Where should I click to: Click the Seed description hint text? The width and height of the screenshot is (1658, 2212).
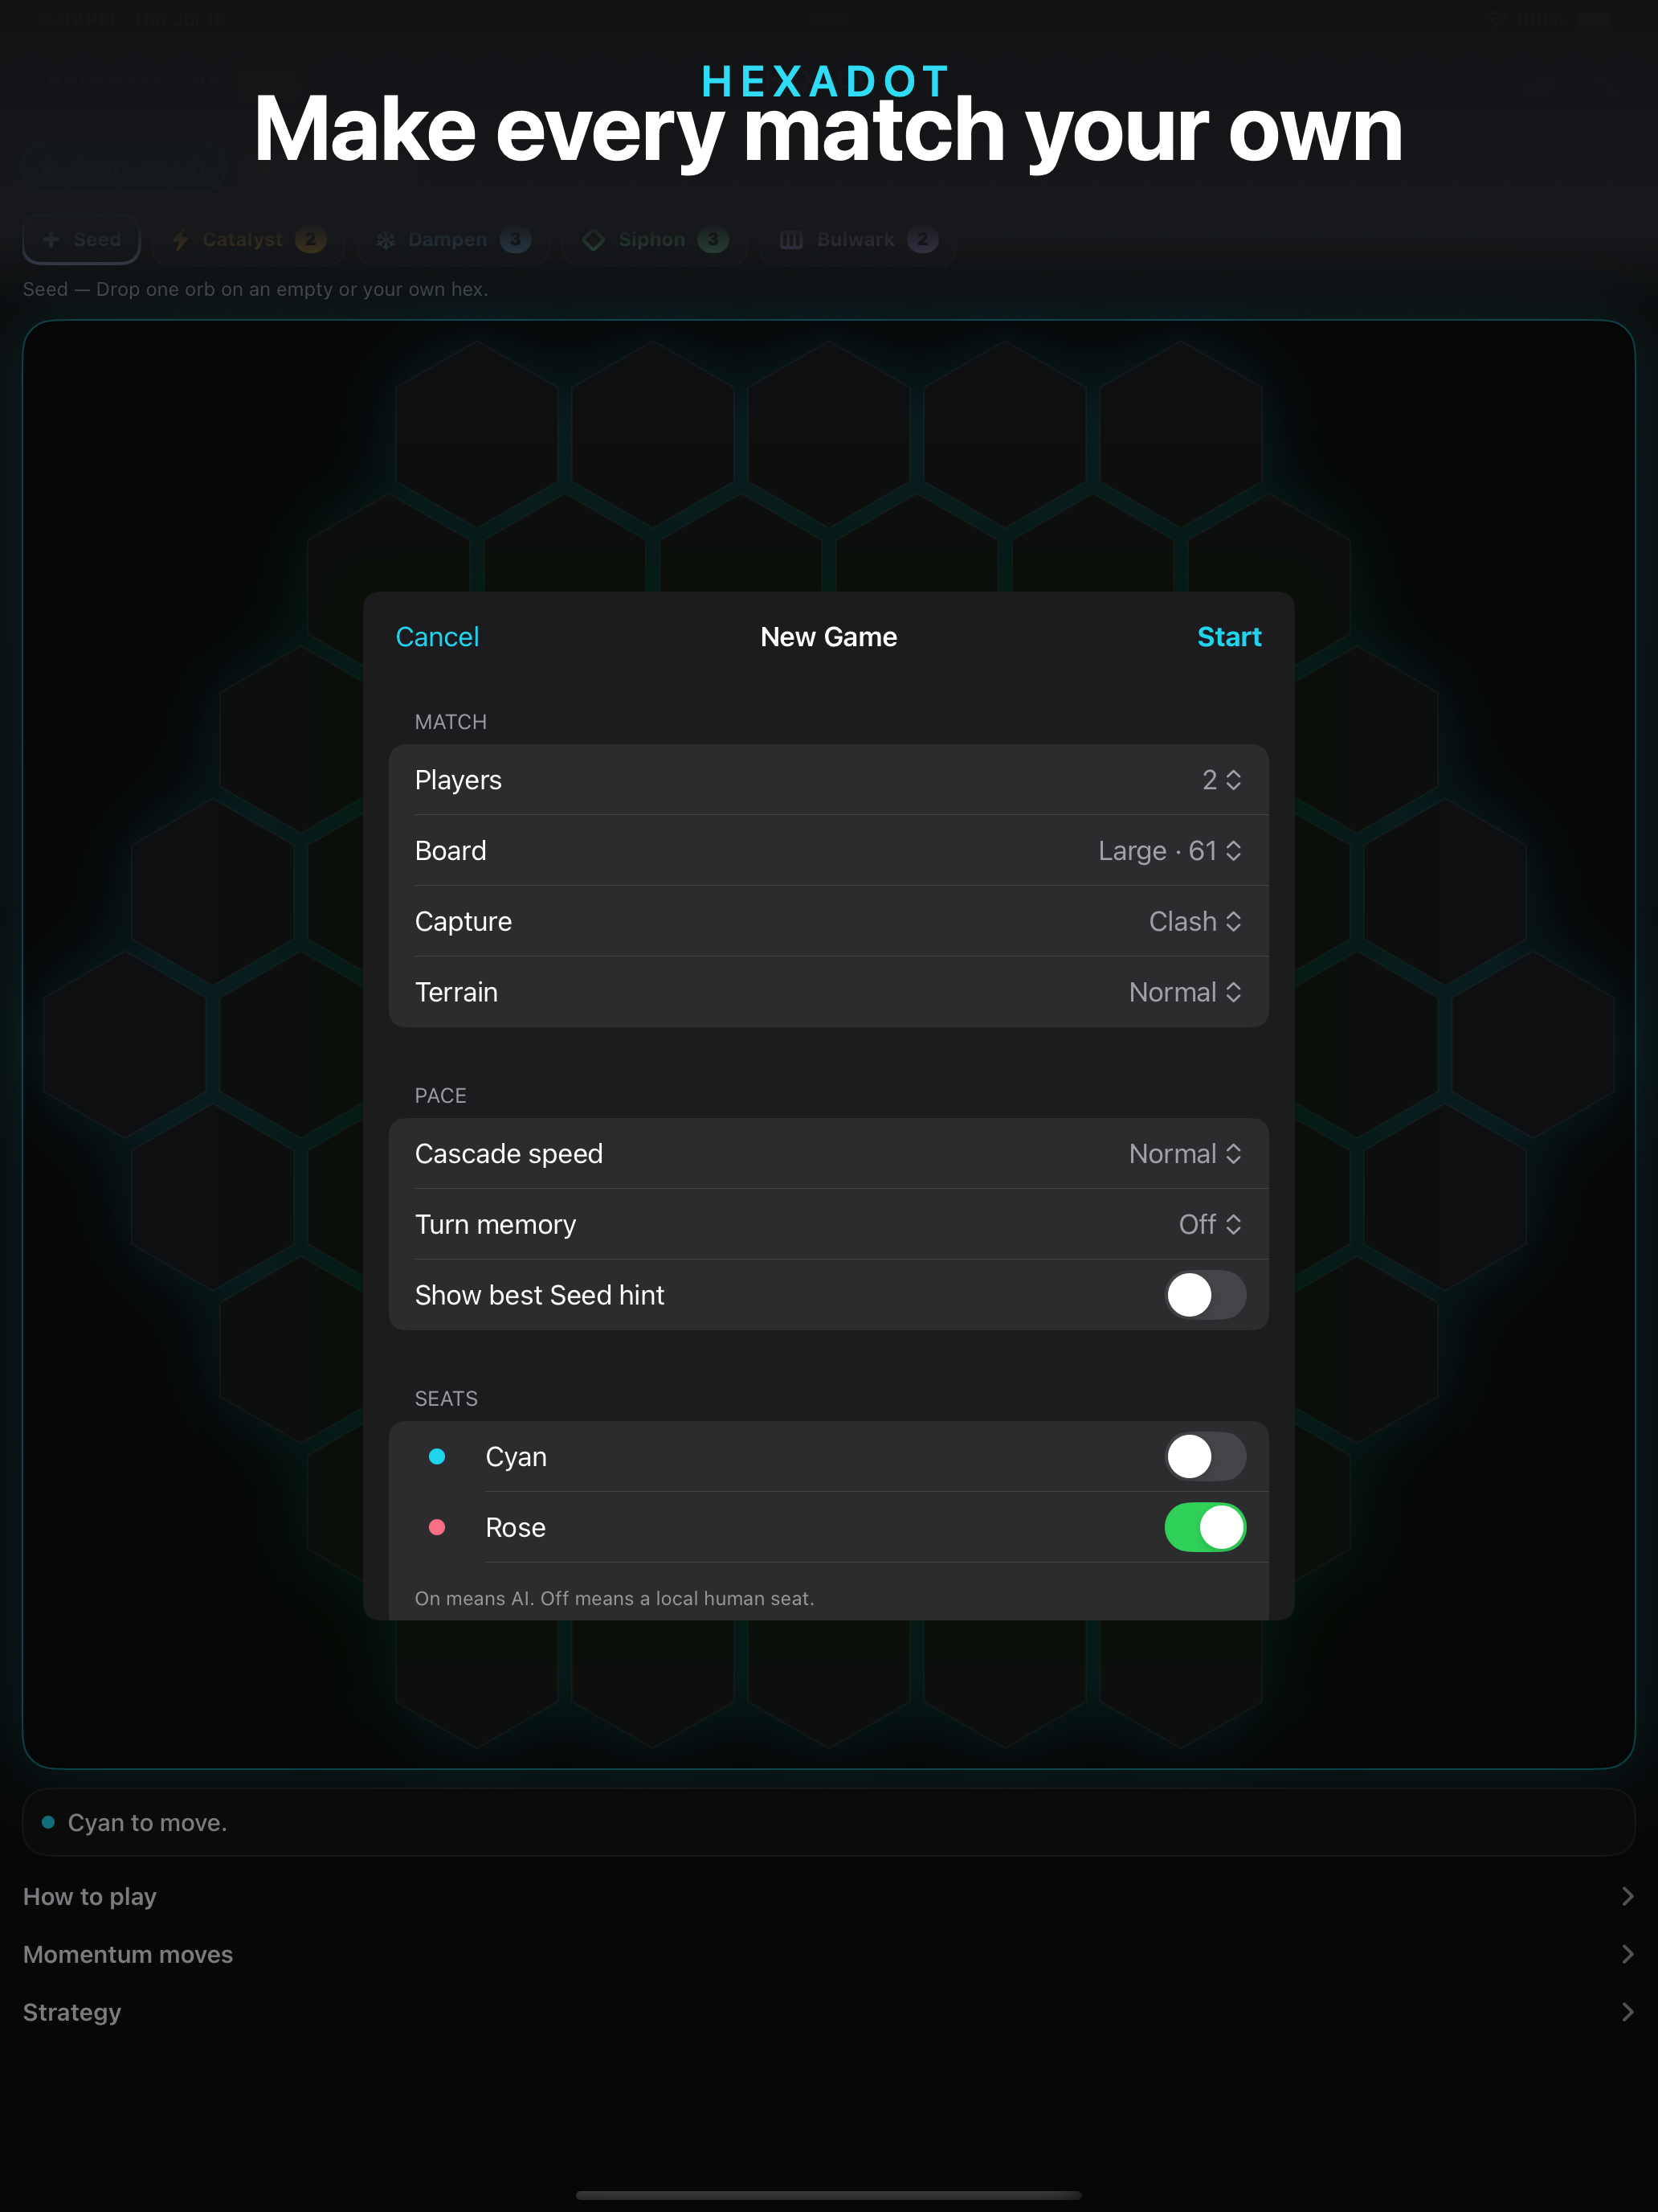(255, 290)
